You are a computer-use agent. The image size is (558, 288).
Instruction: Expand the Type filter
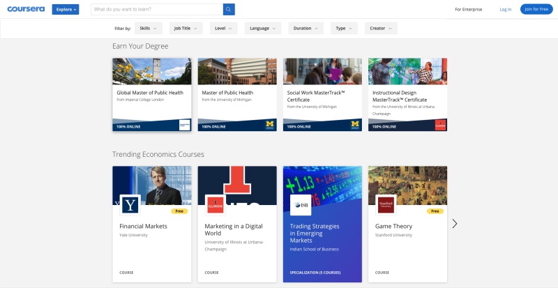344,28
